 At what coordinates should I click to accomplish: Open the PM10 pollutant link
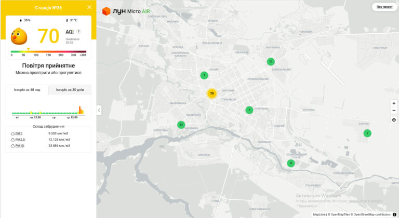(20, 146)
